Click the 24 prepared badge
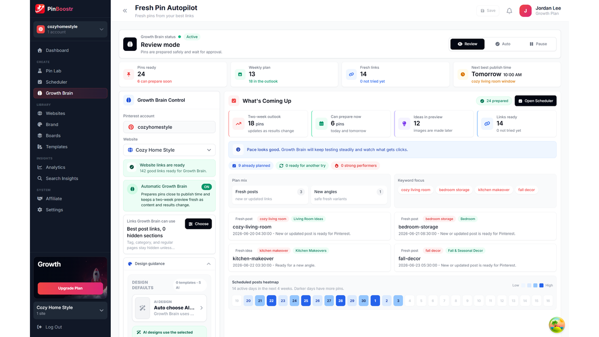 tap(494, 101)
